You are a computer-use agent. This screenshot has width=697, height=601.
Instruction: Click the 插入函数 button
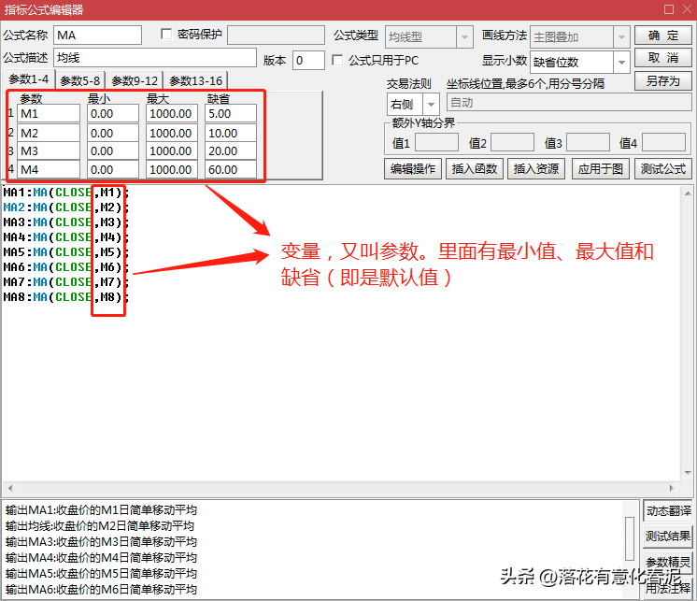(475, 169)
